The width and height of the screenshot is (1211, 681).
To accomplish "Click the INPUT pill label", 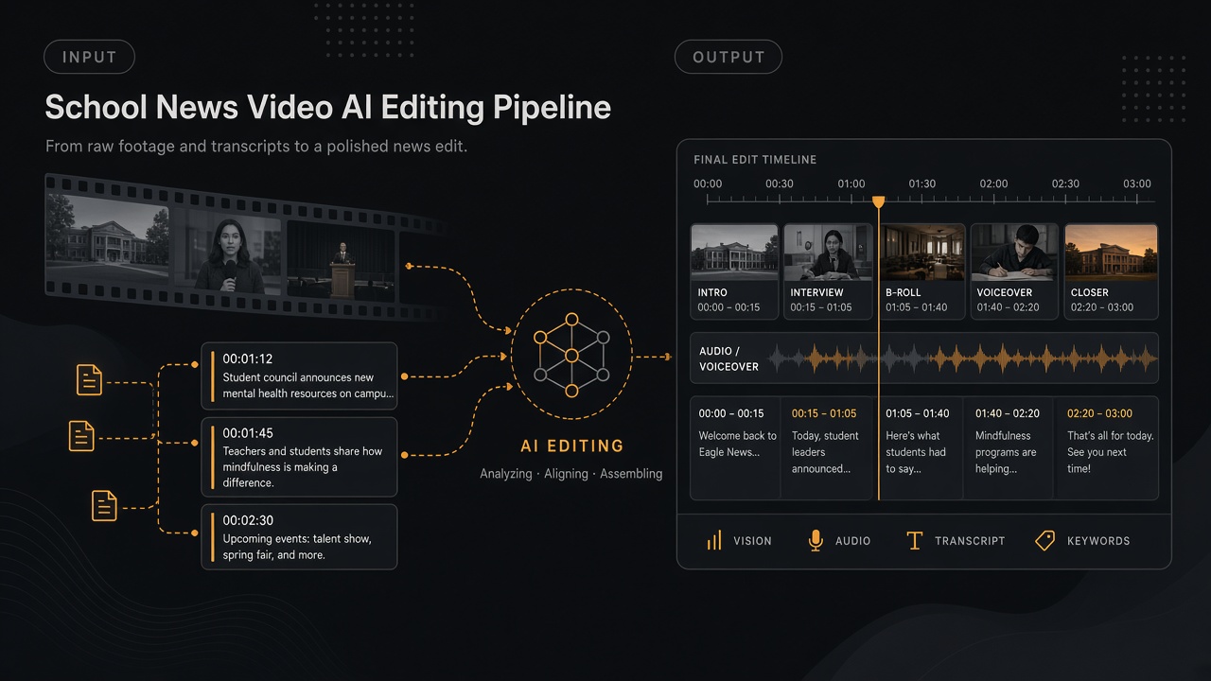I will pyautogui.click(x=89, y=57).
